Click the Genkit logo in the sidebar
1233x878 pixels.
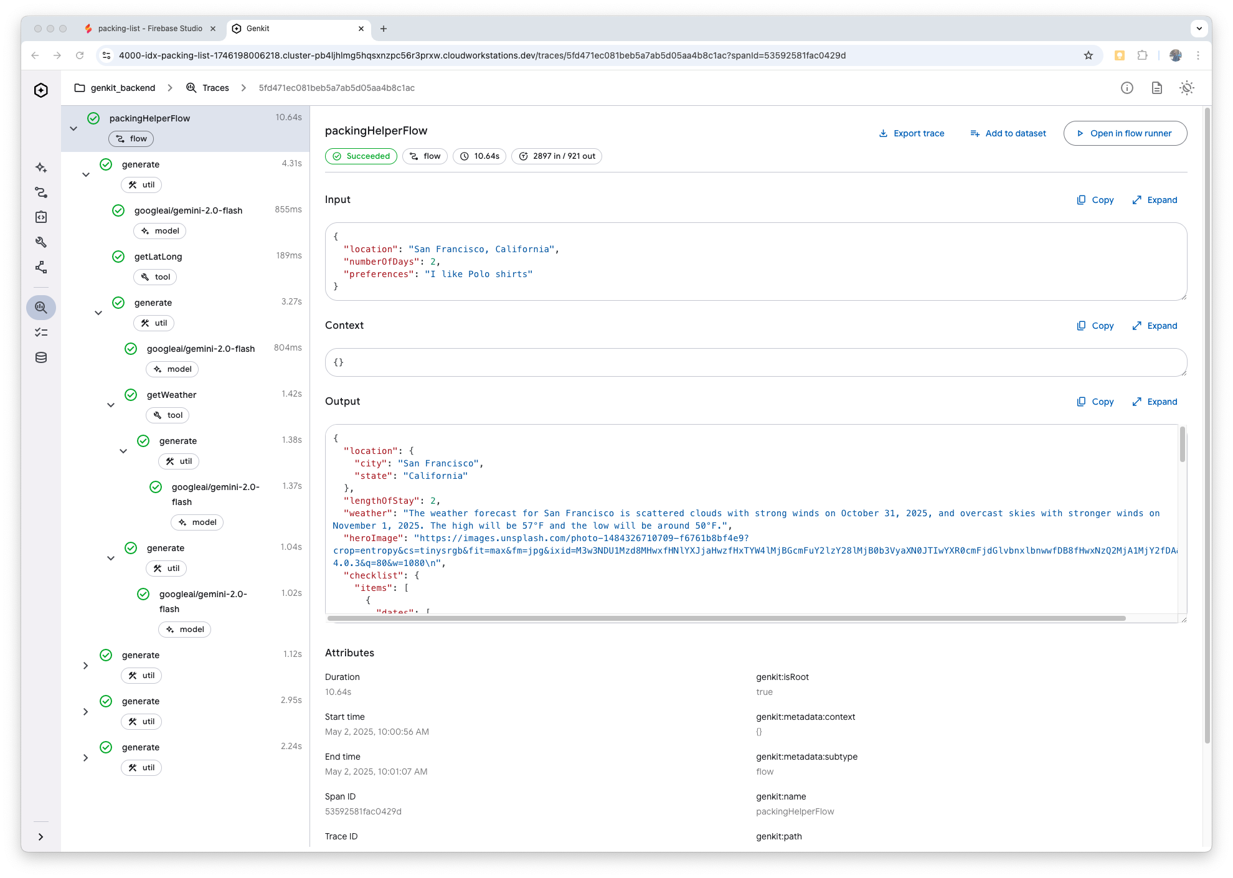tap(41, 90)
